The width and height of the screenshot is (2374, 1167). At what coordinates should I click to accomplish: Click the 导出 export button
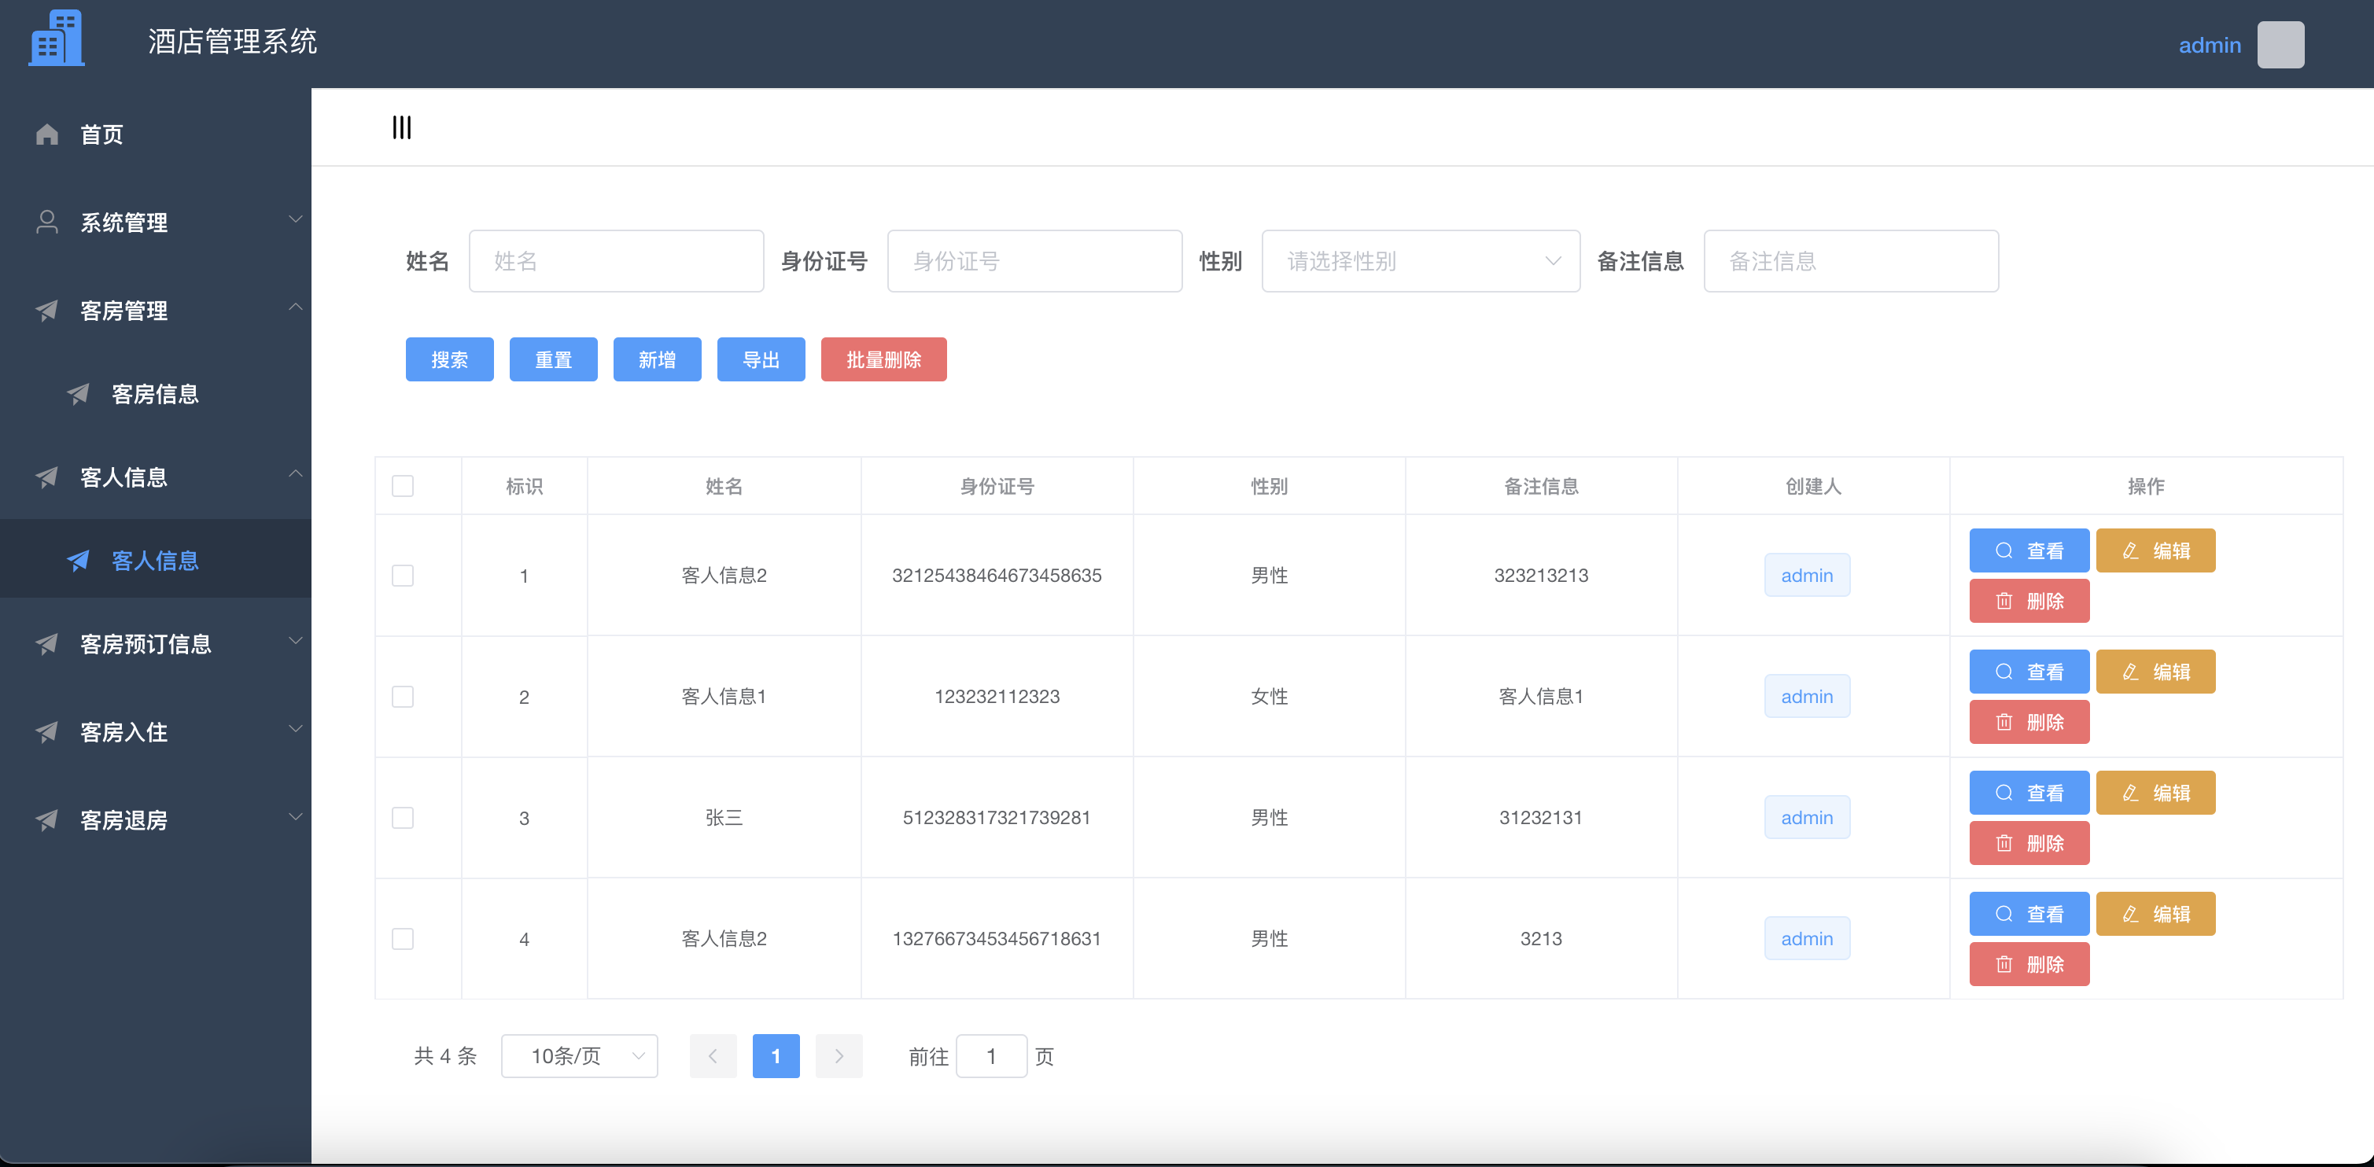761,359
